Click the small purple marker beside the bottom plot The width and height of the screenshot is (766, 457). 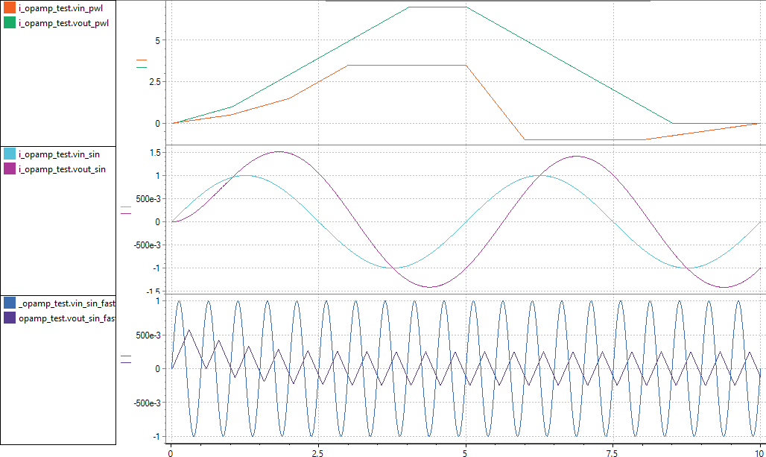126,362
